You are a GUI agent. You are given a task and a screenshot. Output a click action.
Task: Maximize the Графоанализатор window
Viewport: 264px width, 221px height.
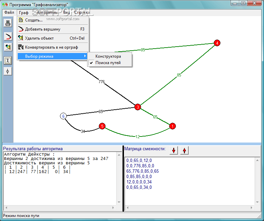[243, 3]
